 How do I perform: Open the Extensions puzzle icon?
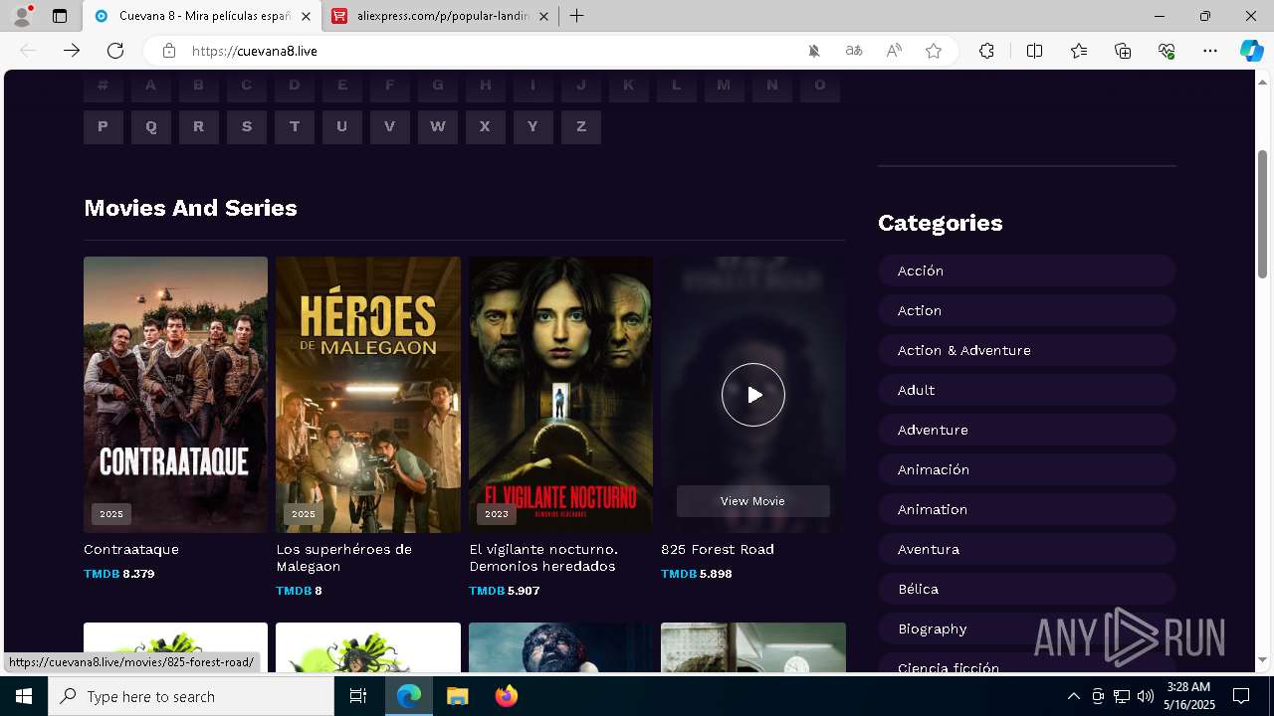[x=986, y=51]
